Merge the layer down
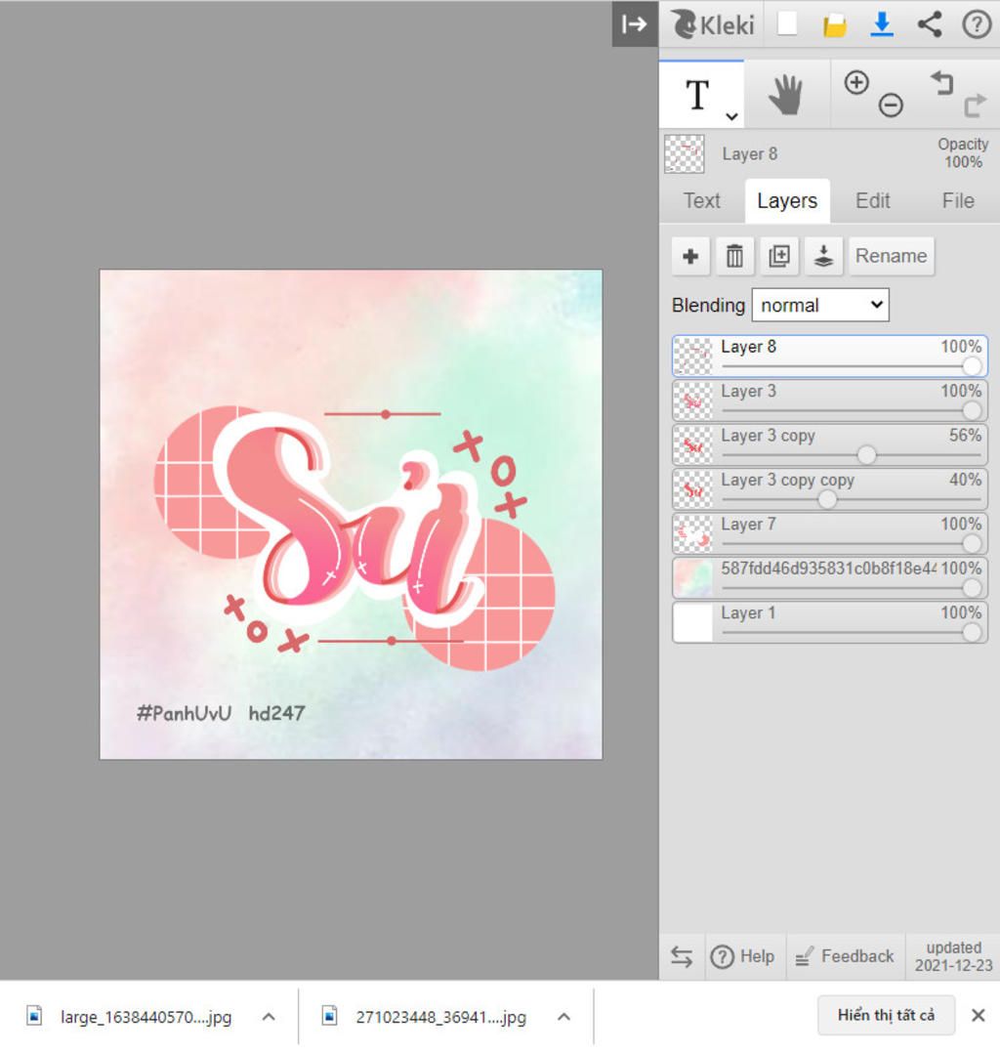1000x1052 pixels. coord(823,256)
